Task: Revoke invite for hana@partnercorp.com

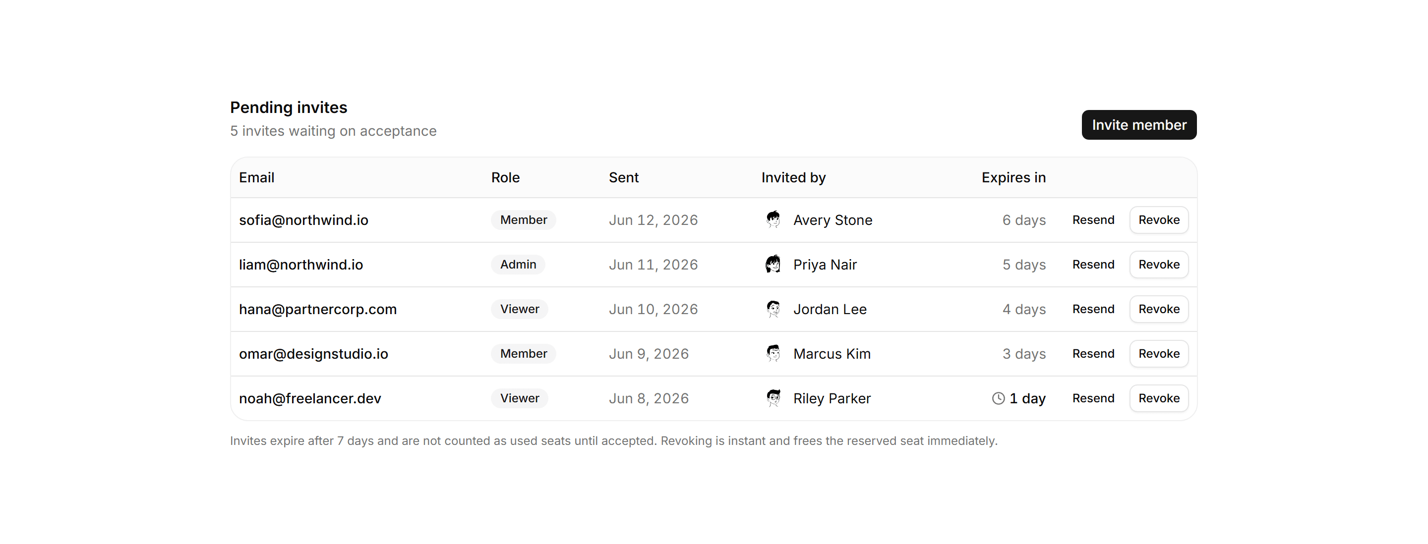Action: click(x=1159, y=309)
